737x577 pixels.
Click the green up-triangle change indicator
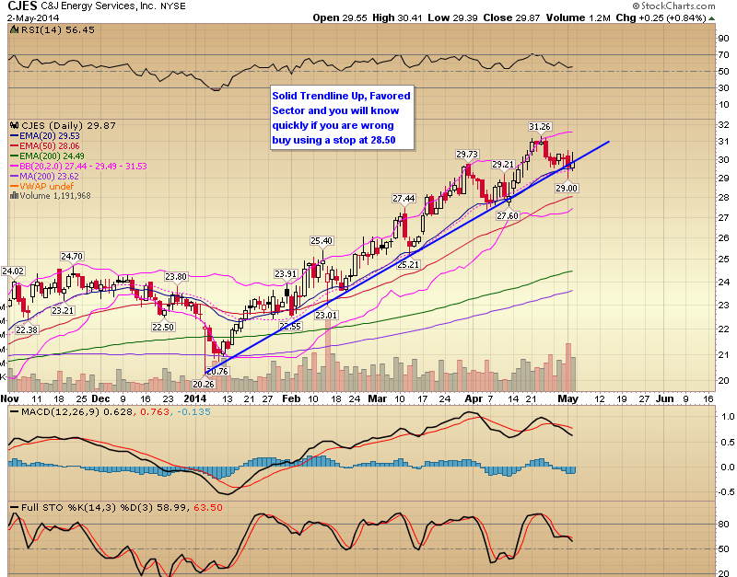click(711, 18)
